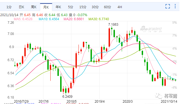The image size is (183, 104).
Task: Click the 7.26 price axis label
Action: (11, 22)
